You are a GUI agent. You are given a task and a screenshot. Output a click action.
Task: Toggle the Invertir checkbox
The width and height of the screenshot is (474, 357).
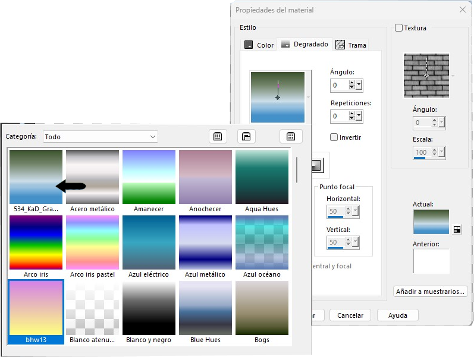(334, 137)
